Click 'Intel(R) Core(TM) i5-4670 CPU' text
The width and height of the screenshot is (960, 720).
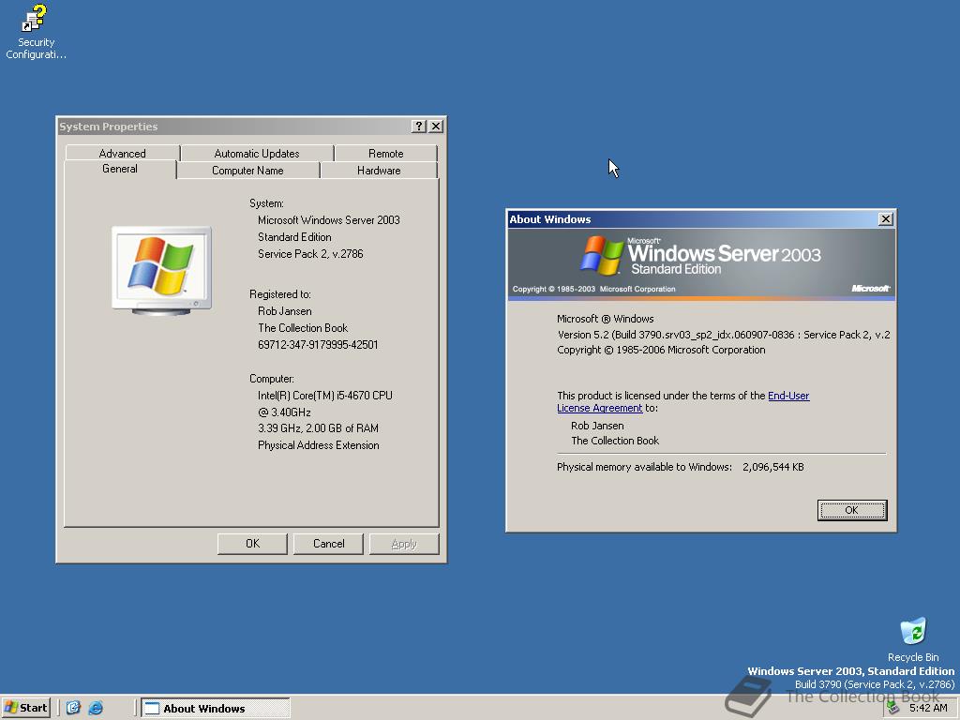coord(325,396)
